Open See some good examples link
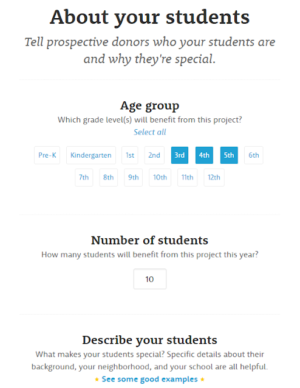Viewport: 300px width, 388px height. coord(150,379)
